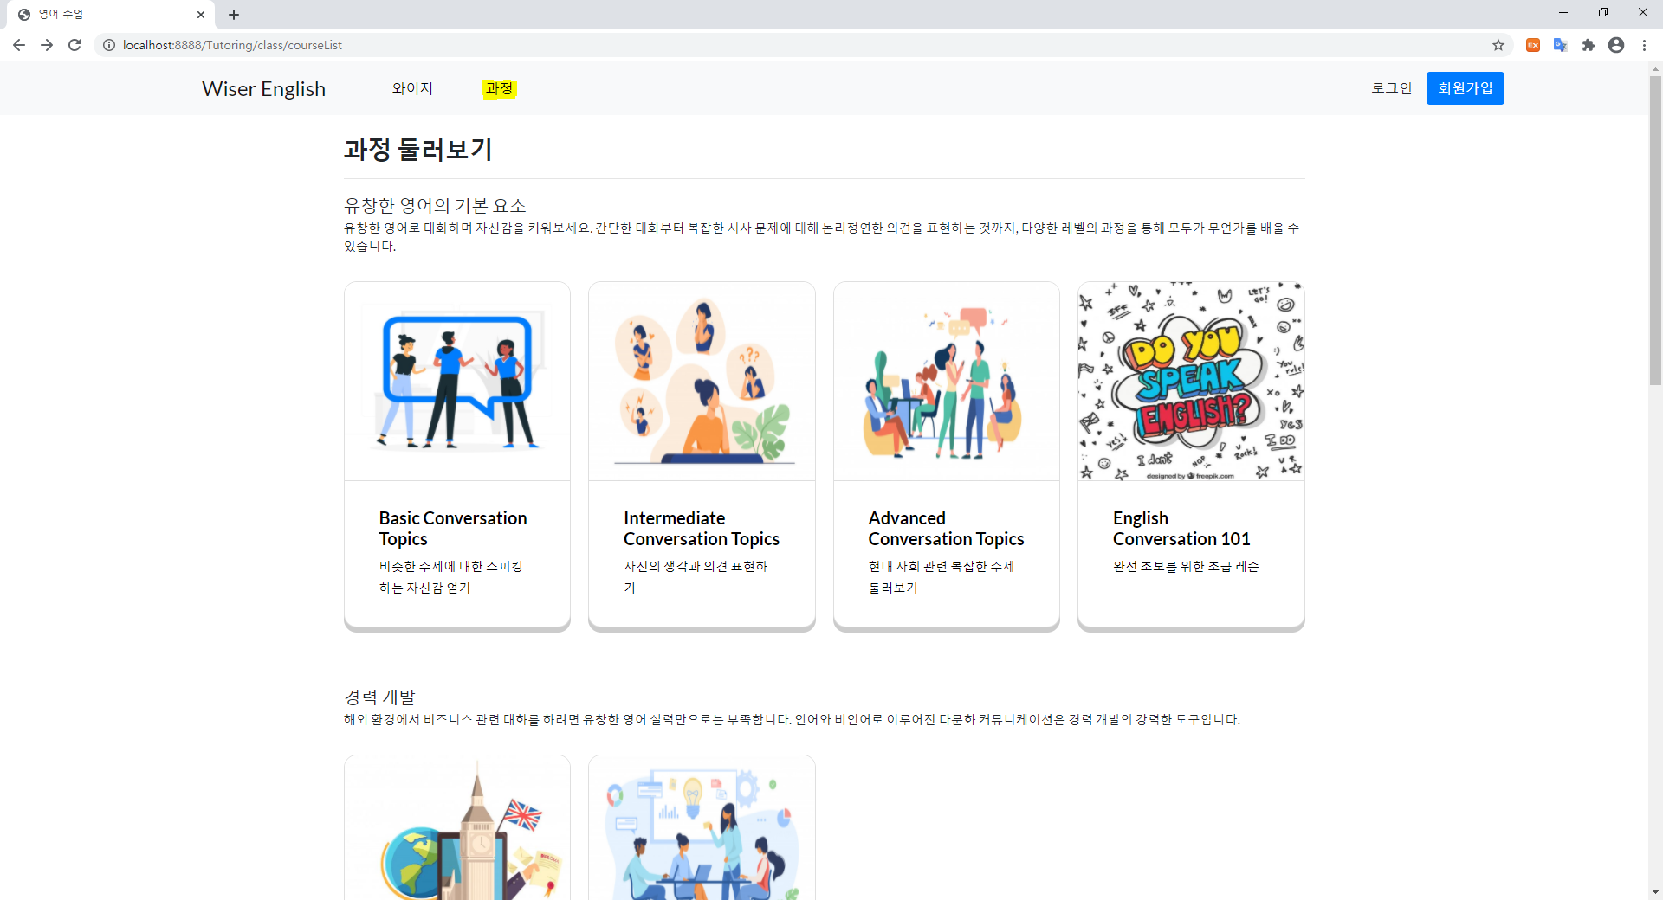Go to Wiser English home logo
This screenshot has width=1663, height=900.
click(x=263, y=89)
